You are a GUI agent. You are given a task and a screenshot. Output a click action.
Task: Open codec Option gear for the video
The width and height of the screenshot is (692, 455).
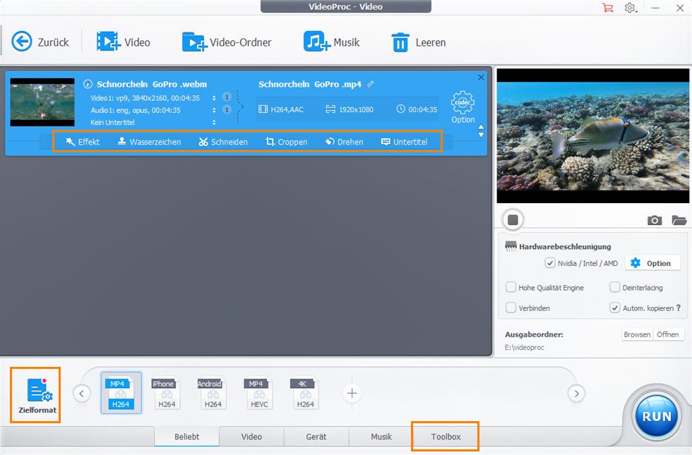tap(463, 102)
